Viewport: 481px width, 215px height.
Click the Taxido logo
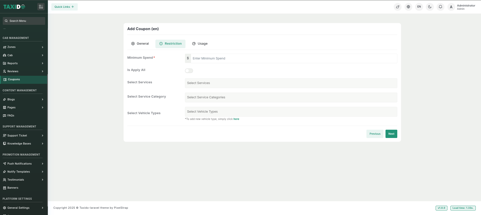[x=14, y=7]
